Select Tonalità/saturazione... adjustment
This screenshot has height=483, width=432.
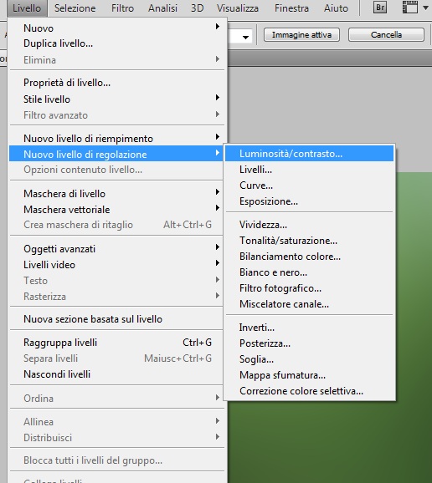(x=309, y=241)
